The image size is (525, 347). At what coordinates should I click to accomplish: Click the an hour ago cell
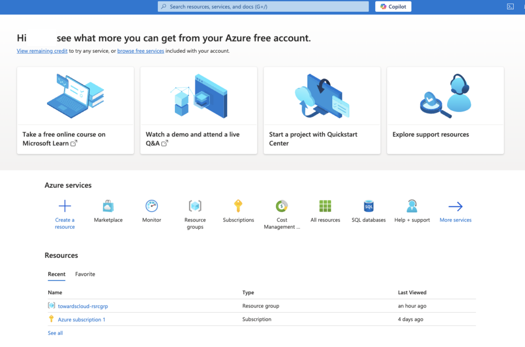(x=412, y=306)
